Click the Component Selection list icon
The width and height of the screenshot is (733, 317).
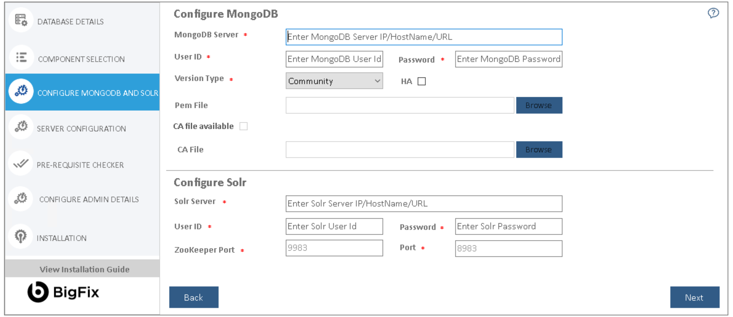(x=21, y=57)
